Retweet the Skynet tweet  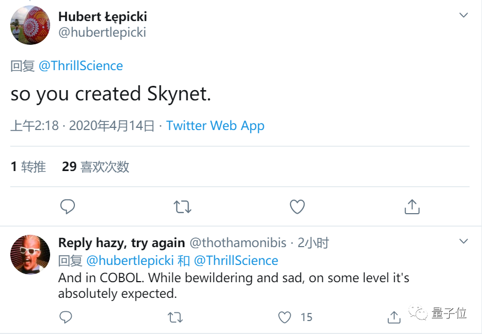click(183, 207)
